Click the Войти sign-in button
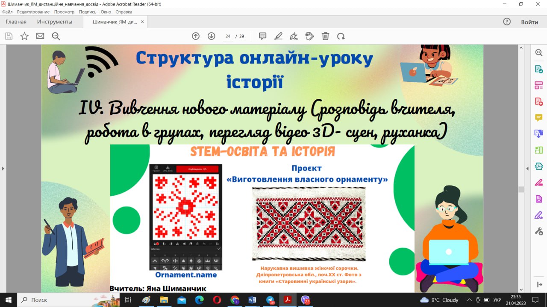 point(529,22)
